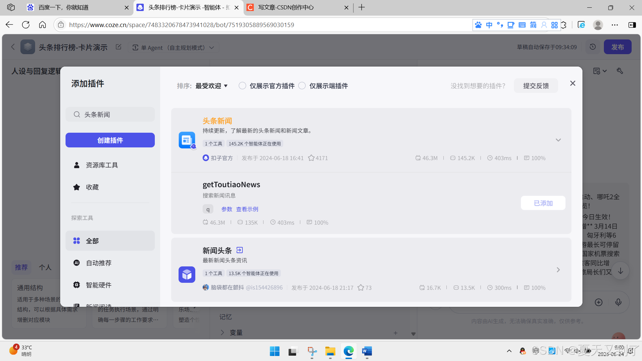Click the 创建插件 button
This screenshot has height=361, width=642.
[110, 140]
